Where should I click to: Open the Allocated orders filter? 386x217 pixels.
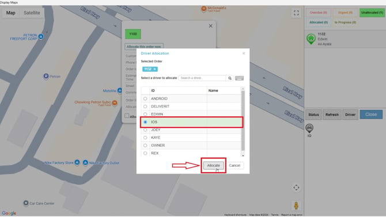(318, 22)
